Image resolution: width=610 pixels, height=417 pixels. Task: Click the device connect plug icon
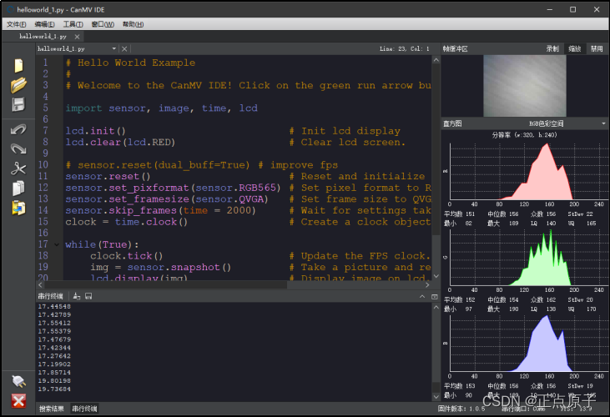point(18,382)
